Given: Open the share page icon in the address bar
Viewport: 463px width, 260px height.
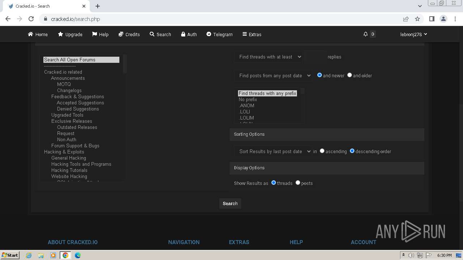Looking at the screenshot, I should tap(406, 19).
